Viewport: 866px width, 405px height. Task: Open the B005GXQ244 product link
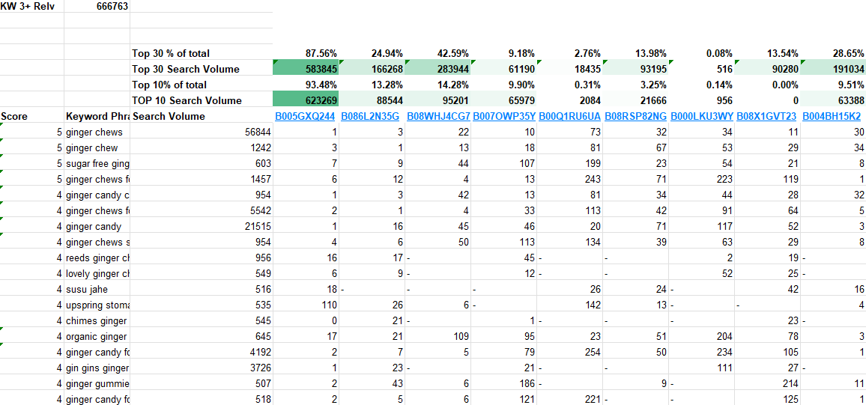pyautogui.click(x=306, y=117)
